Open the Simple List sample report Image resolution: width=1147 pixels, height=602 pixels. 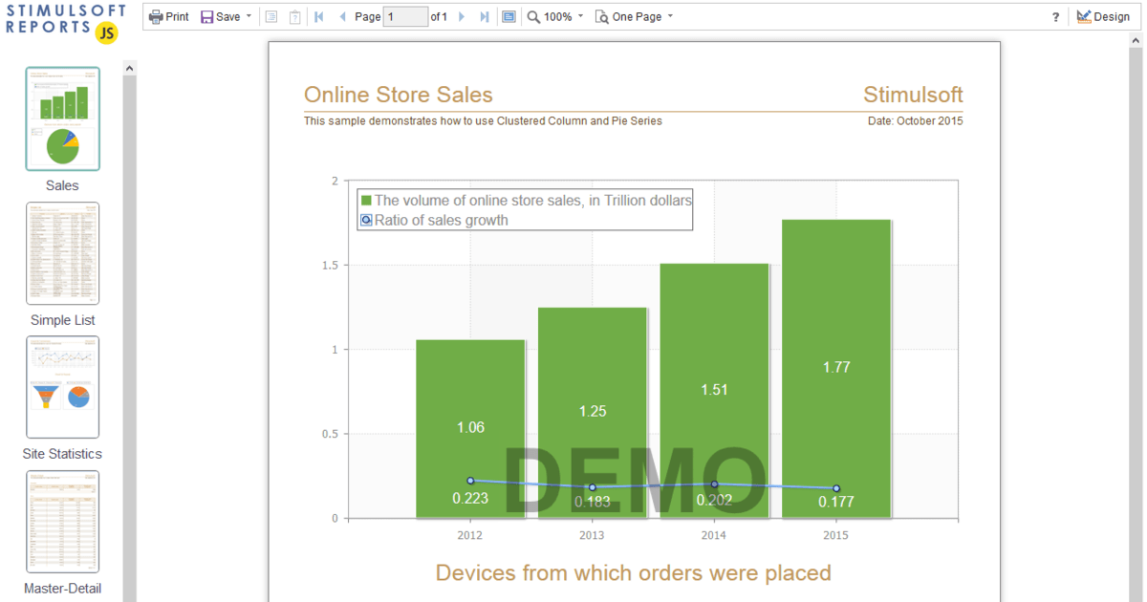[x=62, y=252]
